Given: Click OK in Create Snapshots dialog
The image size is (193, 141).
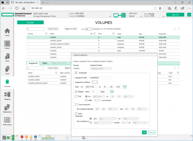Looking at the screenshot, I should tap(144, 132).
